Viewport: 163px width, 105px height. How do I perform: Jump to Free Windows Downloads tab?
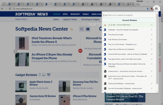pos(129,40)
